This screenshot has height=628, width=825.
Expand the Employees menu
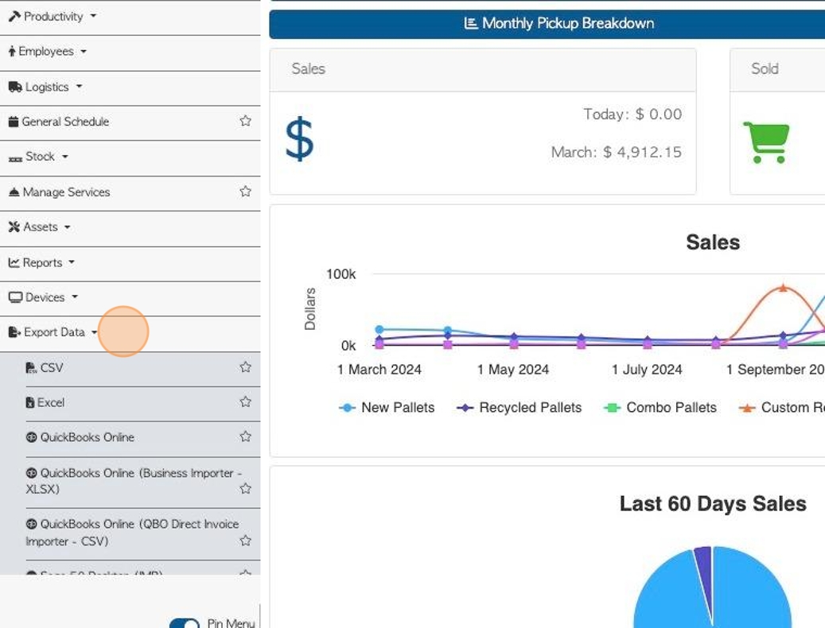pyautogui.click(x=48, y=52)
